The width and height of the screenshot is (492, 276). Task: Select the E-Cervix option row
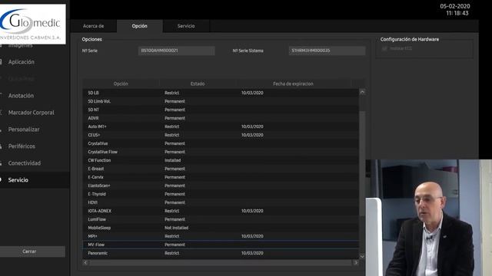coord(221,177)
